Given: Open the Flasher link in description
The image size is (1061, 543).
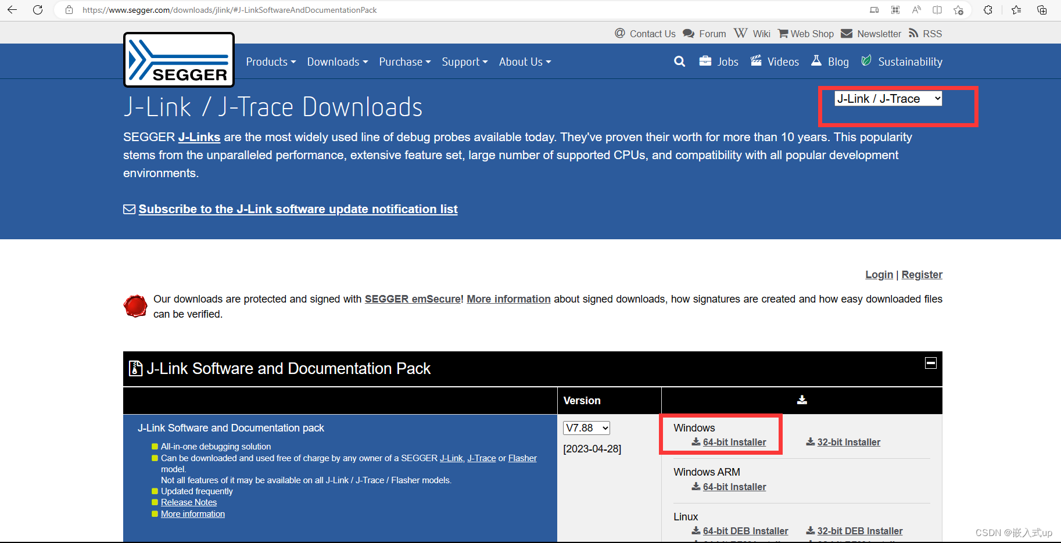Looking at the screenshot, I should point(522,458).
